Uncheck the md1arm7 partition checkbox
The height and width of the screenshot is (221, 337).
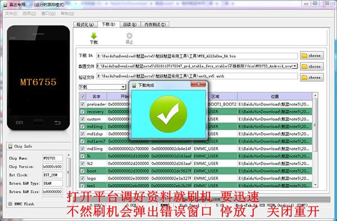(83, 142)
